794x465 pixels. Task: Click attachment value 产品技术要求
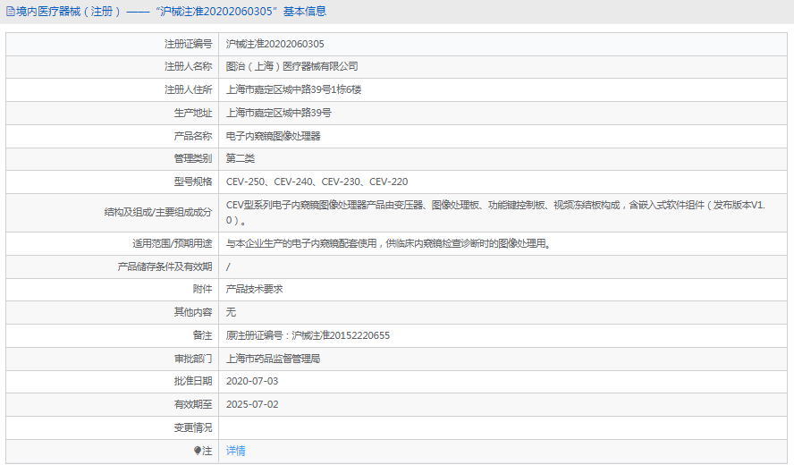[x=254, y=289]
